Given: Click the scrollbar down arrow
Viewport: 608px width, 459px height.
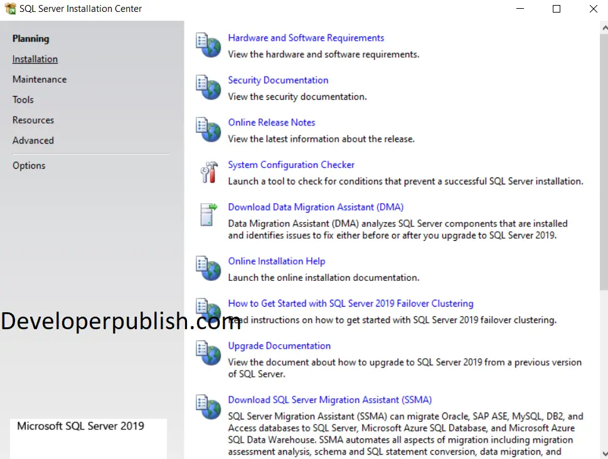Looking at the screenshot, I should click(604, 453).
